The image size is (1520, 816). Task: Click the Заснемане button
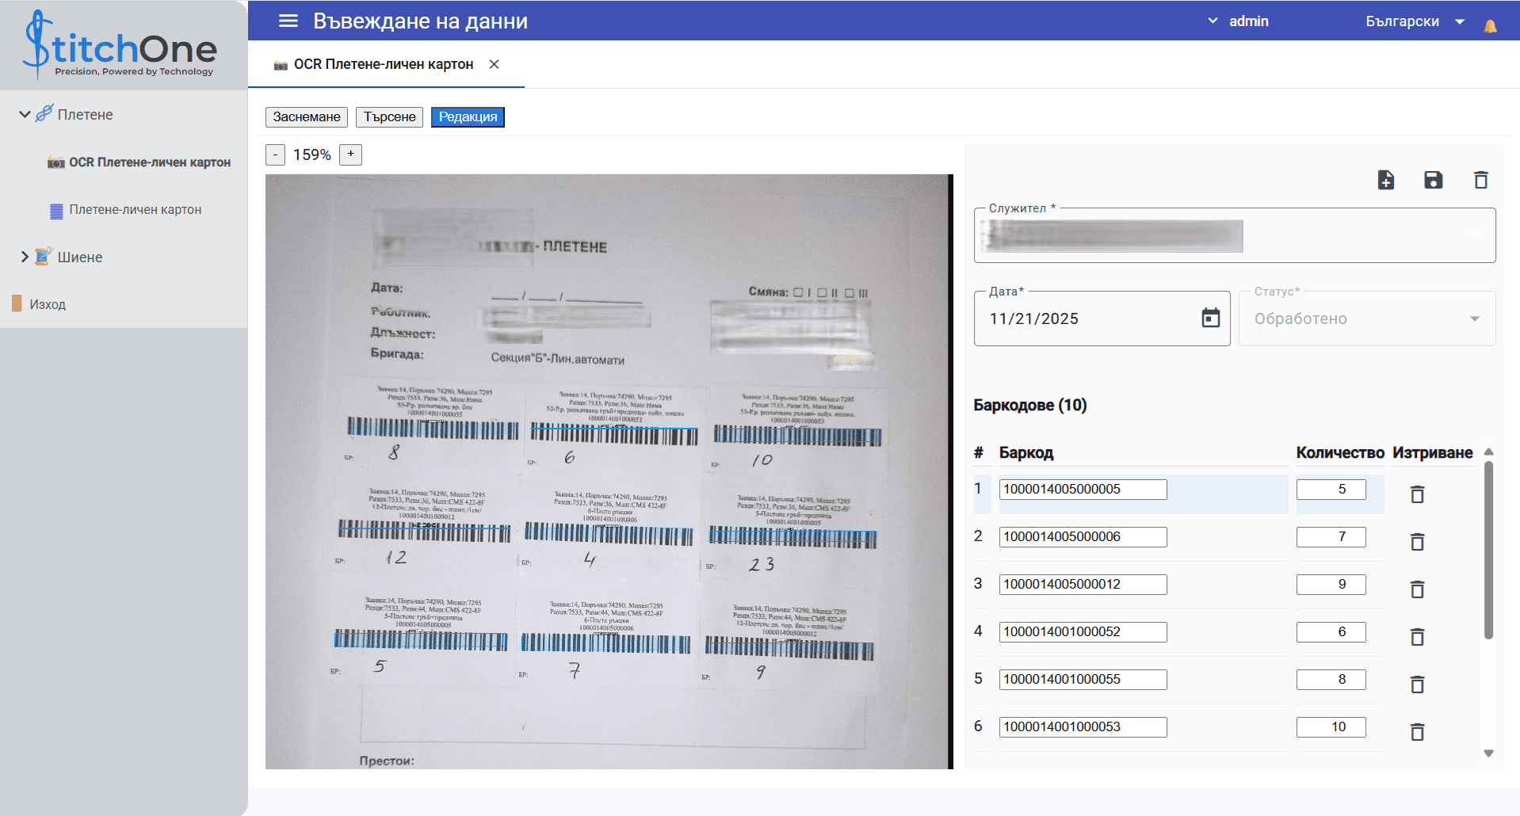(x=307, y=117)
